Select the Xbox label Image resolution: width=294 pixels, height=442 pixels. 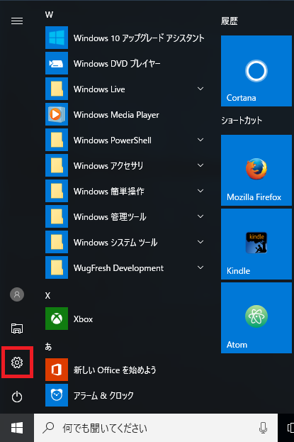[83, 319]
